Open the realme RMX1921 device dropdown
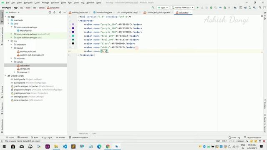This screenshot has width=267, height=150. click(182, 7)
